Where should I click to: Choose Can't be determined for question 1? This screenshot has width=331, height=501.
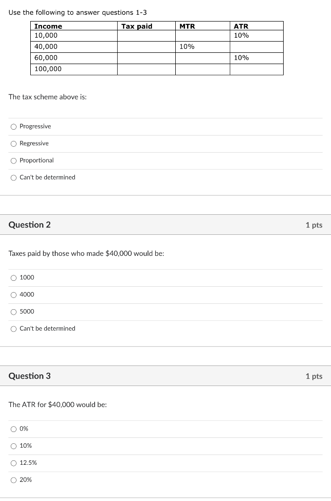pyautogui.click(x=14, y=178)
